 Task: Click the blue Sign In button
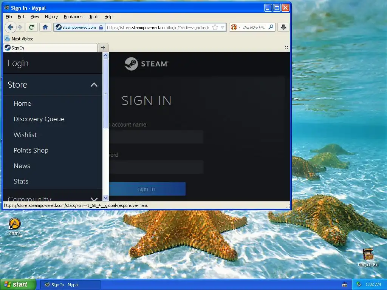point(147,189)
